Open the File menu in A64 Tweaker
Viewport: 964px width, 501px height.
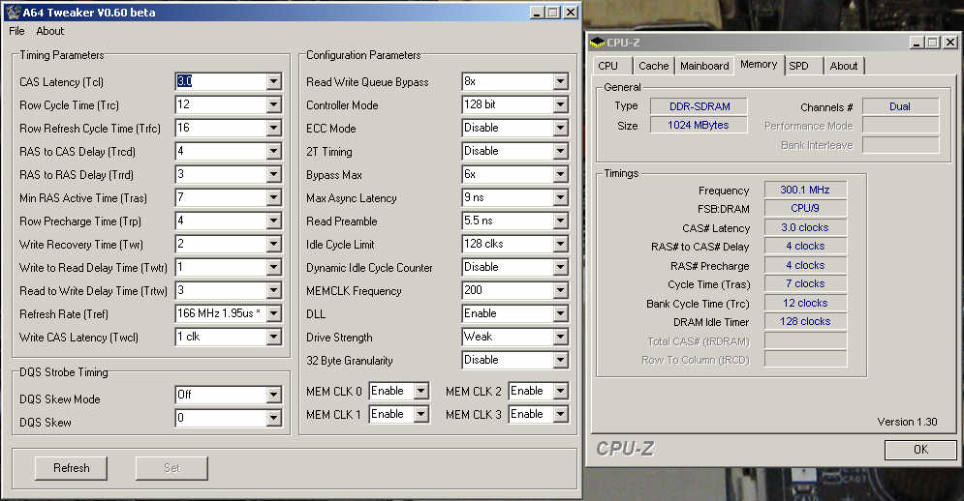click(16, 31)
